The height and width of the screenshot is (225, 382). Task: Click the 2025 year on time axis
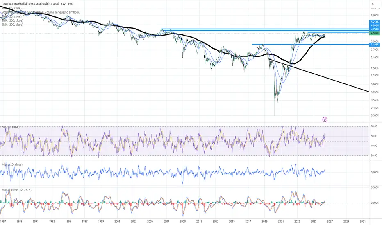(314, 222)
